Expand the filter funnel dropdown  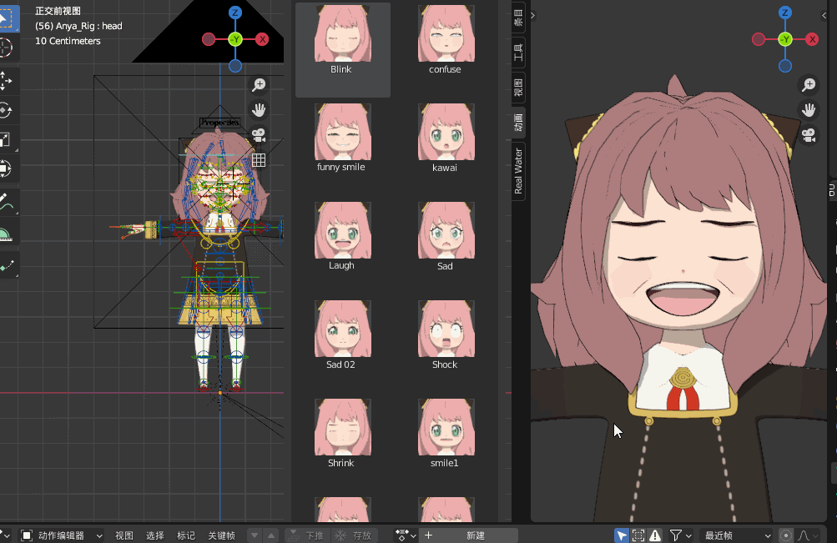(688, 535)
